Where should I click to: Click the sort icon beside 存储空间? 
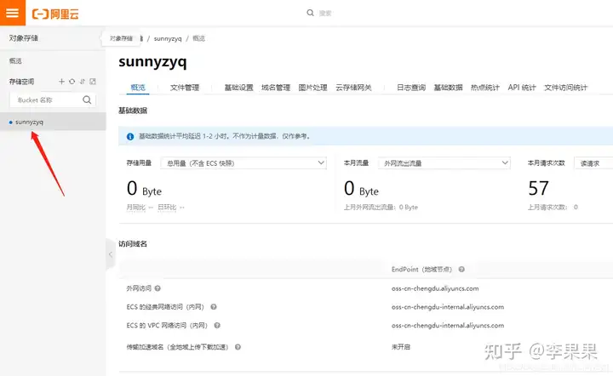coord(82,81)
